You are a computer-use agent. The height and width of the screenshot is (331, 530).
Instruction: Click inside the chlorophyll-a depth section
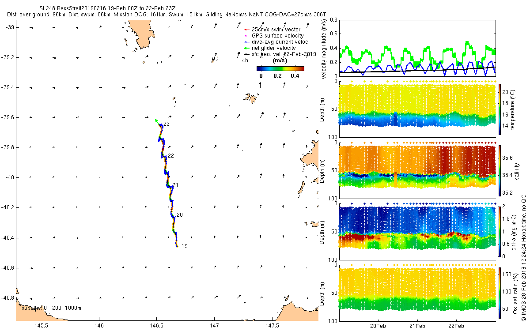[417, 232]
